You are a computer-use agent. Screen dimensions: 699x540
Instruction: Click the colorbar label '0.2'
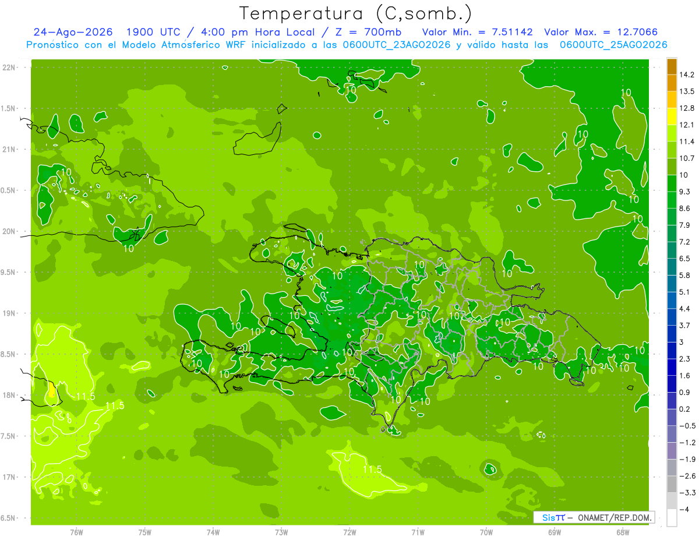coord(685,409)
